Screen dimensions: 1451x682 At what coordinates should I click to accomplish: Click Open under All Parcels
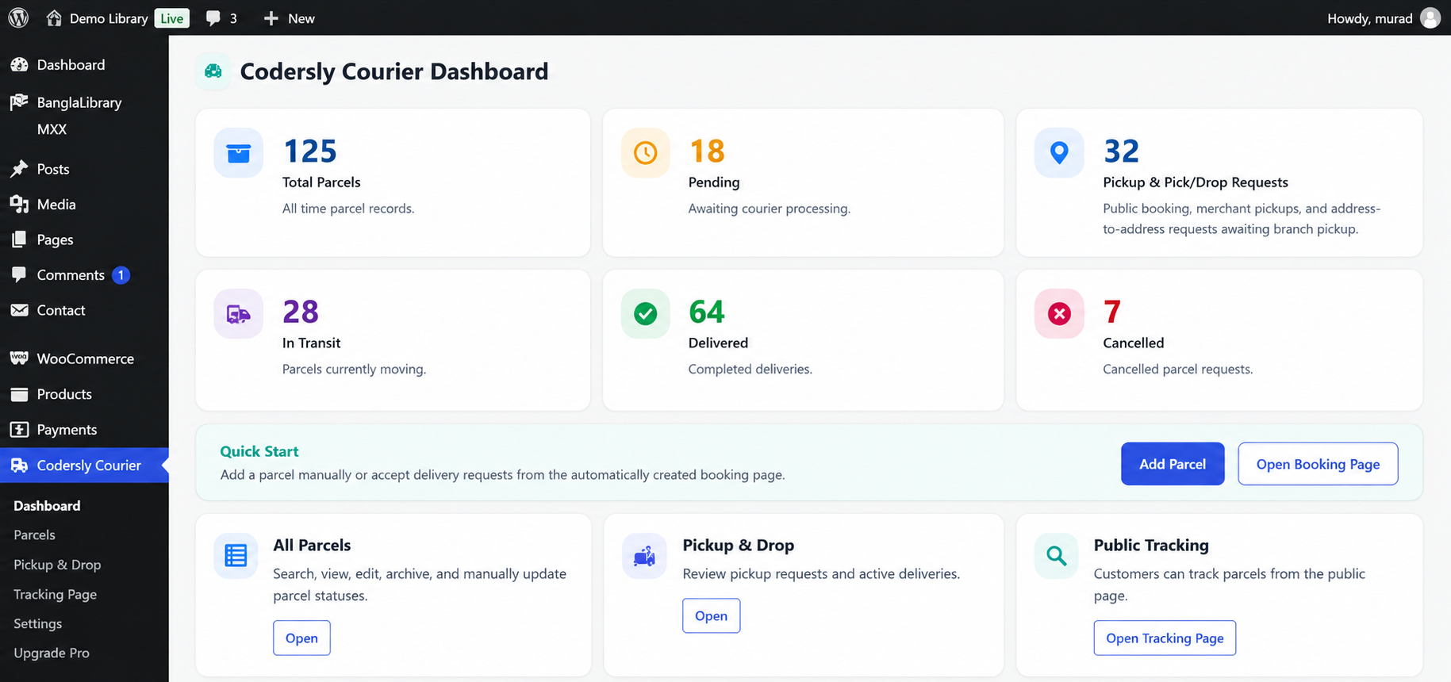click(x=301, y=638)
